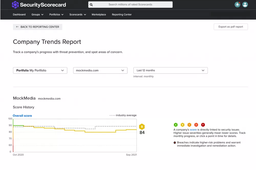
Task: Click the Score History heading
Action: pyautogui.click(x=24, y=107)
